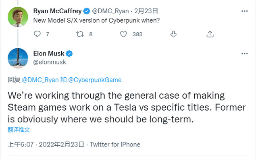258x159 pixels.
Task: Click the verified badge next to Elon Musk
Action: click(x=69, y=54)
